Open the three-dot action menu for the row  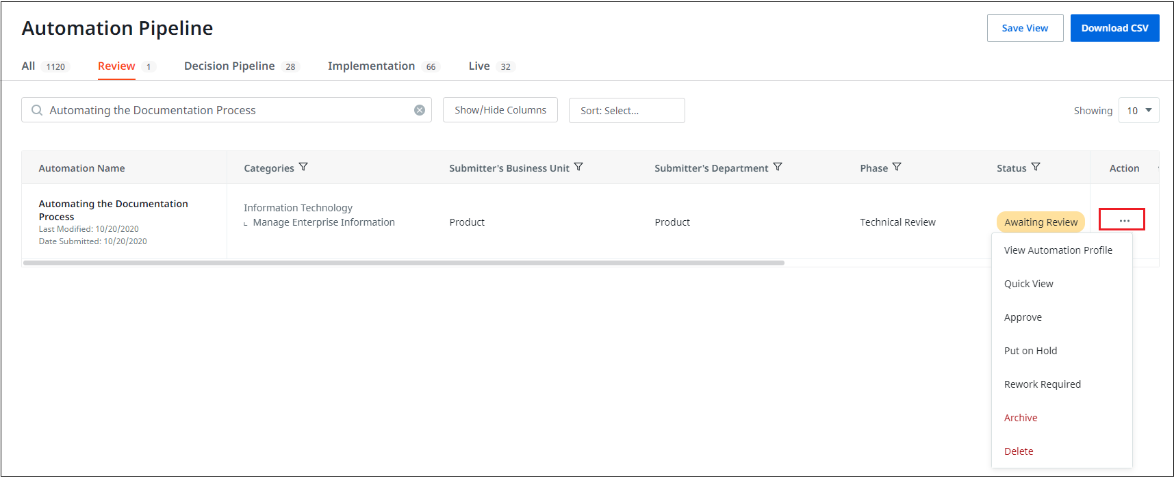point(1124,221)
